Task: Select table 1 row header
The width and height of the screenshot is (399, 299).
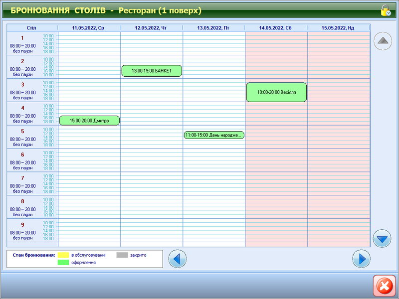Action: pyautogui.click(x=22, y=43)
